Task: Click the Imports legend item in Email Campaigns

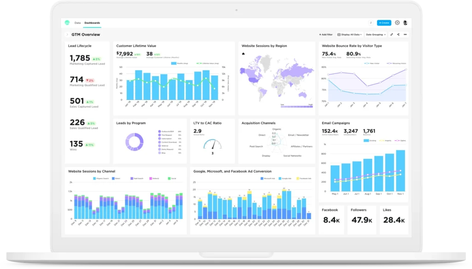Action: pos(385,141)
